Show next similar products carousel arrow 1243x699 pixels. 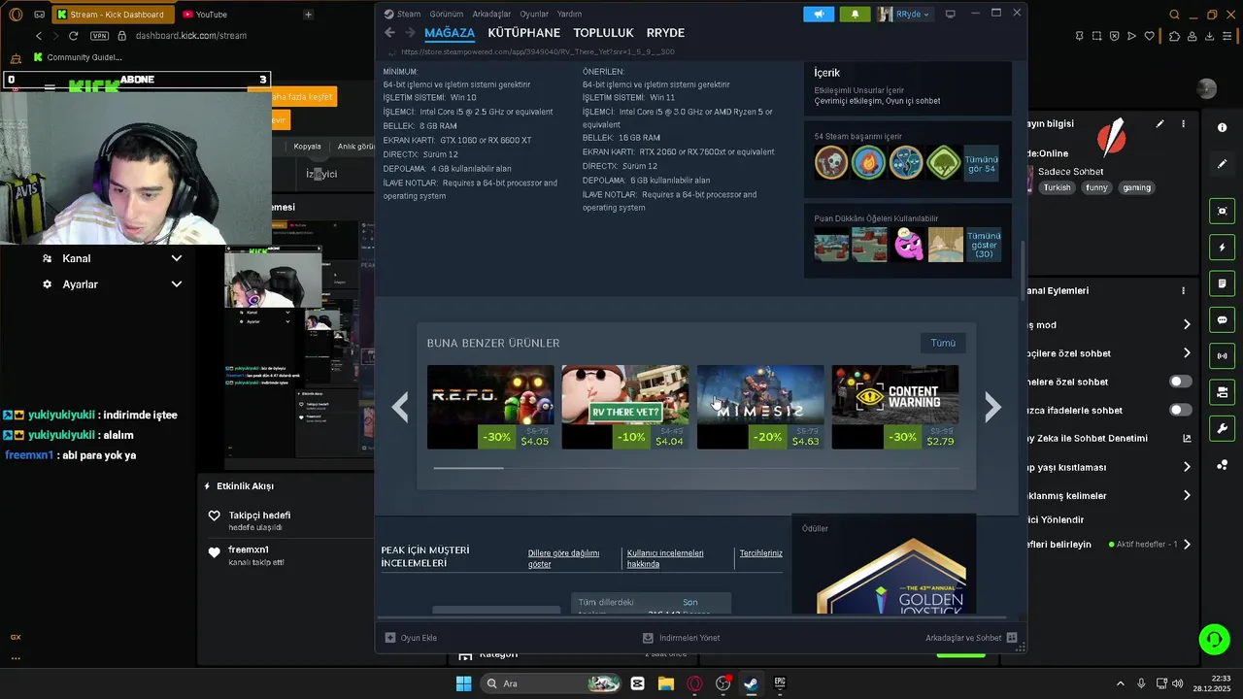pos(991,408)
